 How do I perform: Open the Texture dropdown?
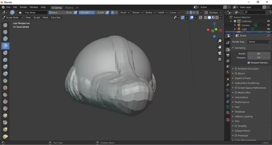(137, 12)
